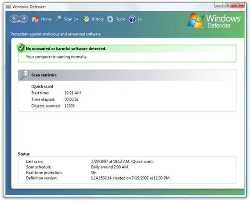Open Help with the question mark icon
This screenshot has width=250, height=201.
[x=132, y=19]
